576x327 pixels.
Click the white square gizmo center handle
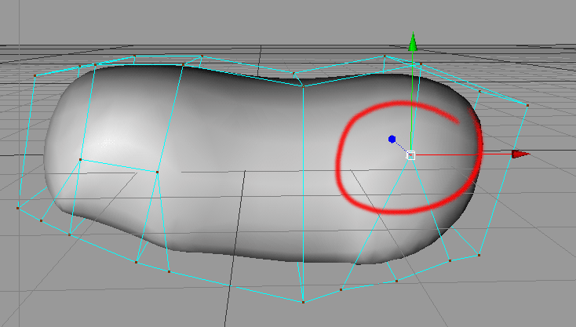coord(410,155)
